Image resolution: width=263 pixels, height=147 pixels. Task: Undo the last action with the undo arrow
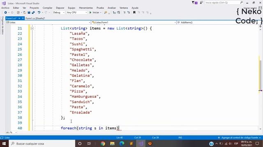tap(39, 13)
